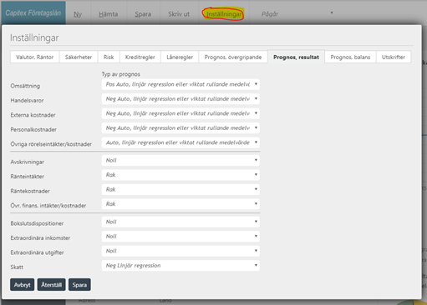Switch to the Prognos, övergripande tab
This screenshot has width=427, height=305.
pos(233,57)
